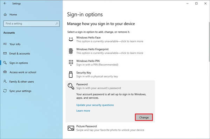Click the Sync your settings arrows icon
This screenshot has width=210, height=139.
click(5, 91)
